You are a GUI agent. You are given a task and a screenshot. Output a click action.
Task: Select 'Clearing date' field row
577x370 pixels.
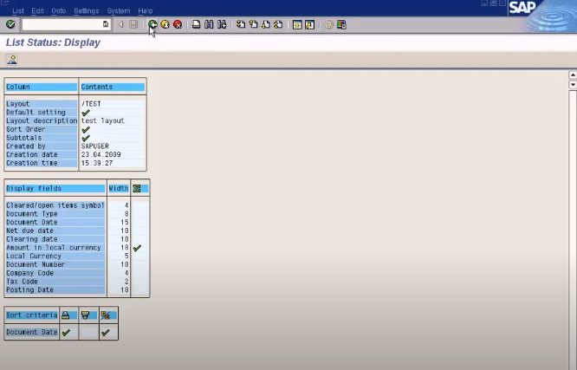click(x=55, y=239)
